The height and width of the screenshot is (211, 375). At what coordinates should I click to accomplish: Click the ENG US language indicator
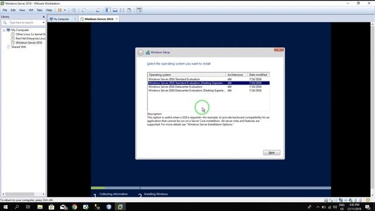click(342, 207)
